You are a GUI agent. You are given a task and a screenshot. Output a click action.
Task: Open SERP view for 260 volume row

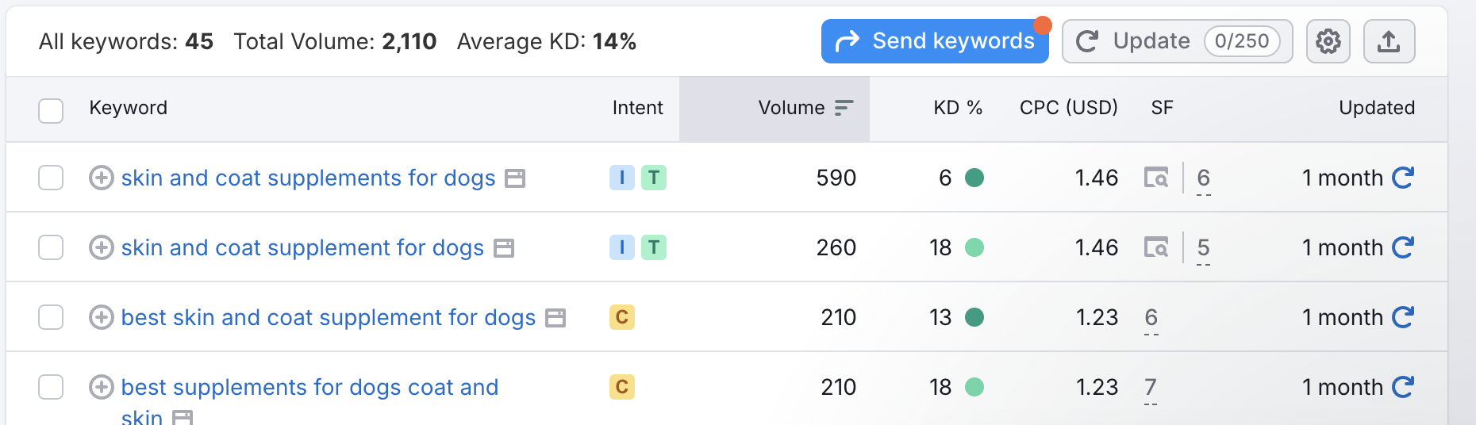click(1156, 247)
